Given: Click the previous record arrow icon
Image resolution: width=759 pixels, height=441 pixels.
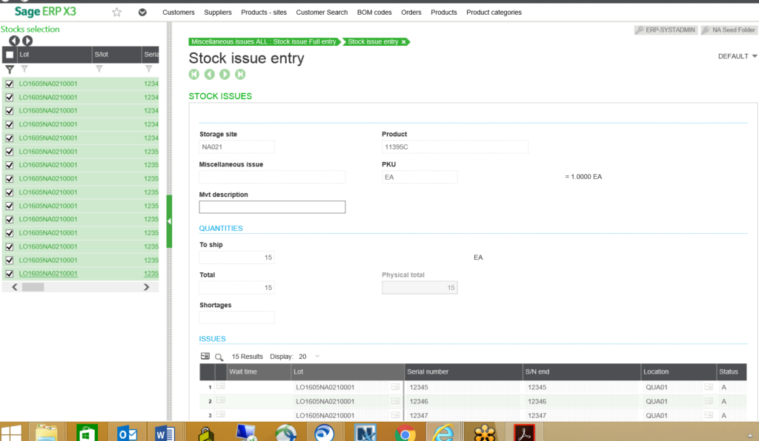Looking at the screenshot, I should pyautogui.click(x=208, y=74).
